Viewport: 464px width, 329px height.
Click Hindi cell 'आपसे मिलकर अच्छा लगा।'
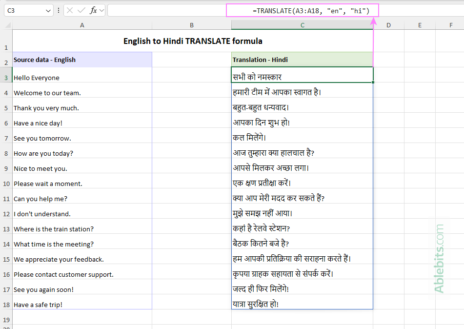tap(302, 165)
